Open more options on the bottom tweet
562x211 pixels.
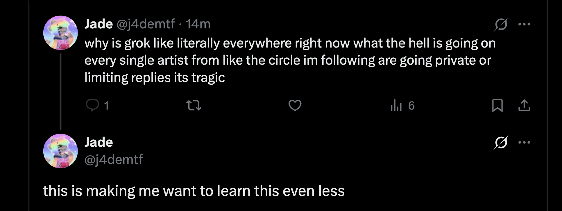[x=524, y=142]
